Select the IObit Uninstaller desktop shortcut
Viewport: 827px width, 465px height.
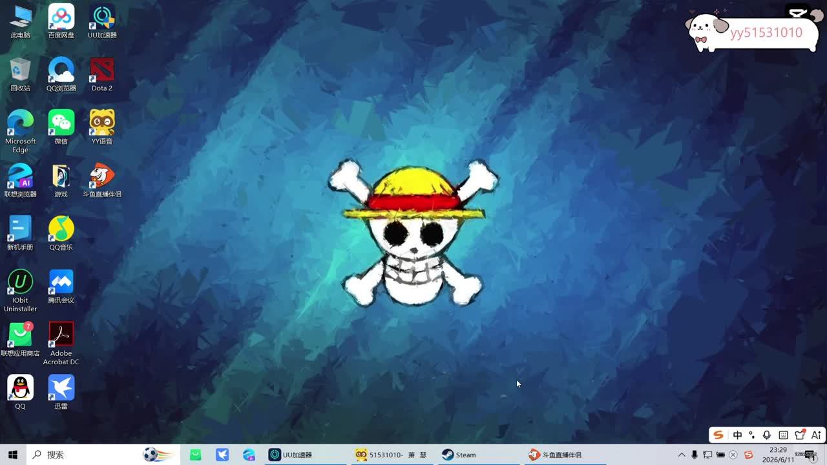click(x=20, y=291)
